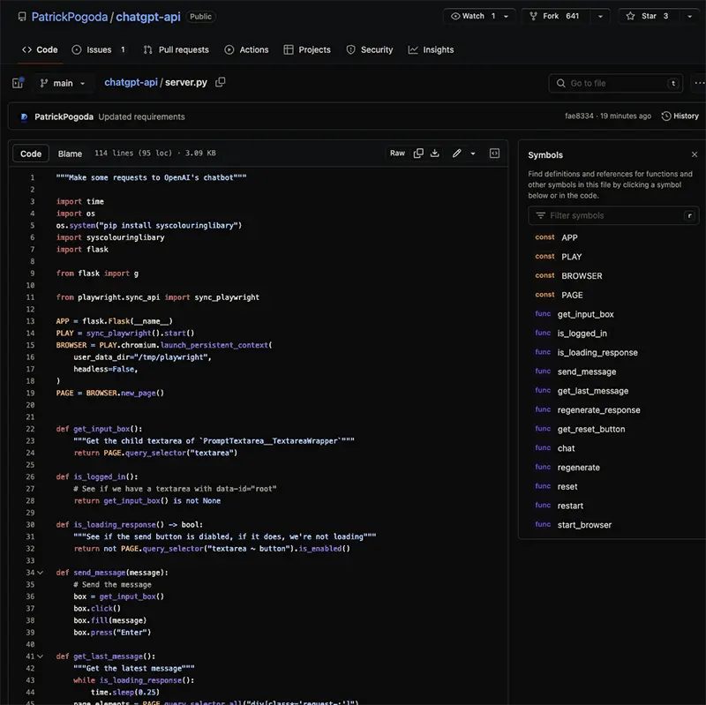This screenshot has width=706, height=705.
Task: Expand the Star lists dropdown arrow
Action: tap(689, 16)
